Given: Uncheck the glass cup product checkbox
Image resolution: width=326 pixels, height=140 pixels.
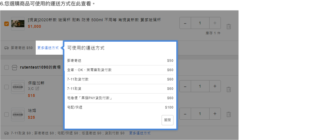Looking at the screenshot, I should (7, 24).
